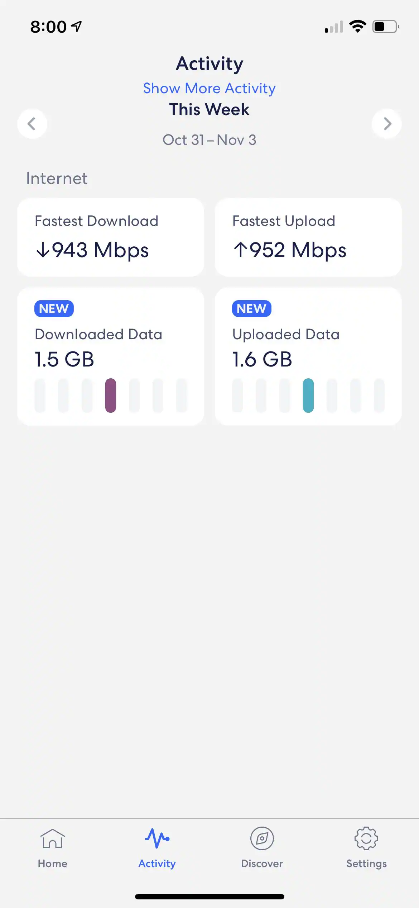
Task: Tap the location arrow icon beside time
Action: (x=76, y=26)
